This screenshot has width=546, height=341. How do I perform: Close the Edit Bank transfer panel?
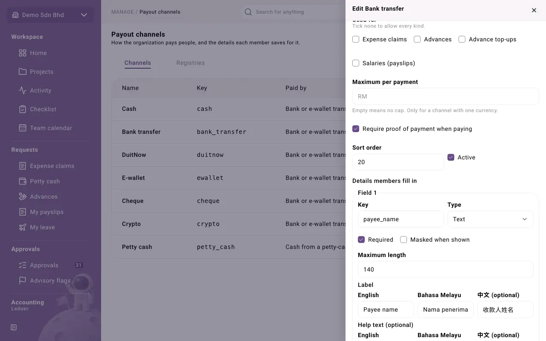point(534,10)
